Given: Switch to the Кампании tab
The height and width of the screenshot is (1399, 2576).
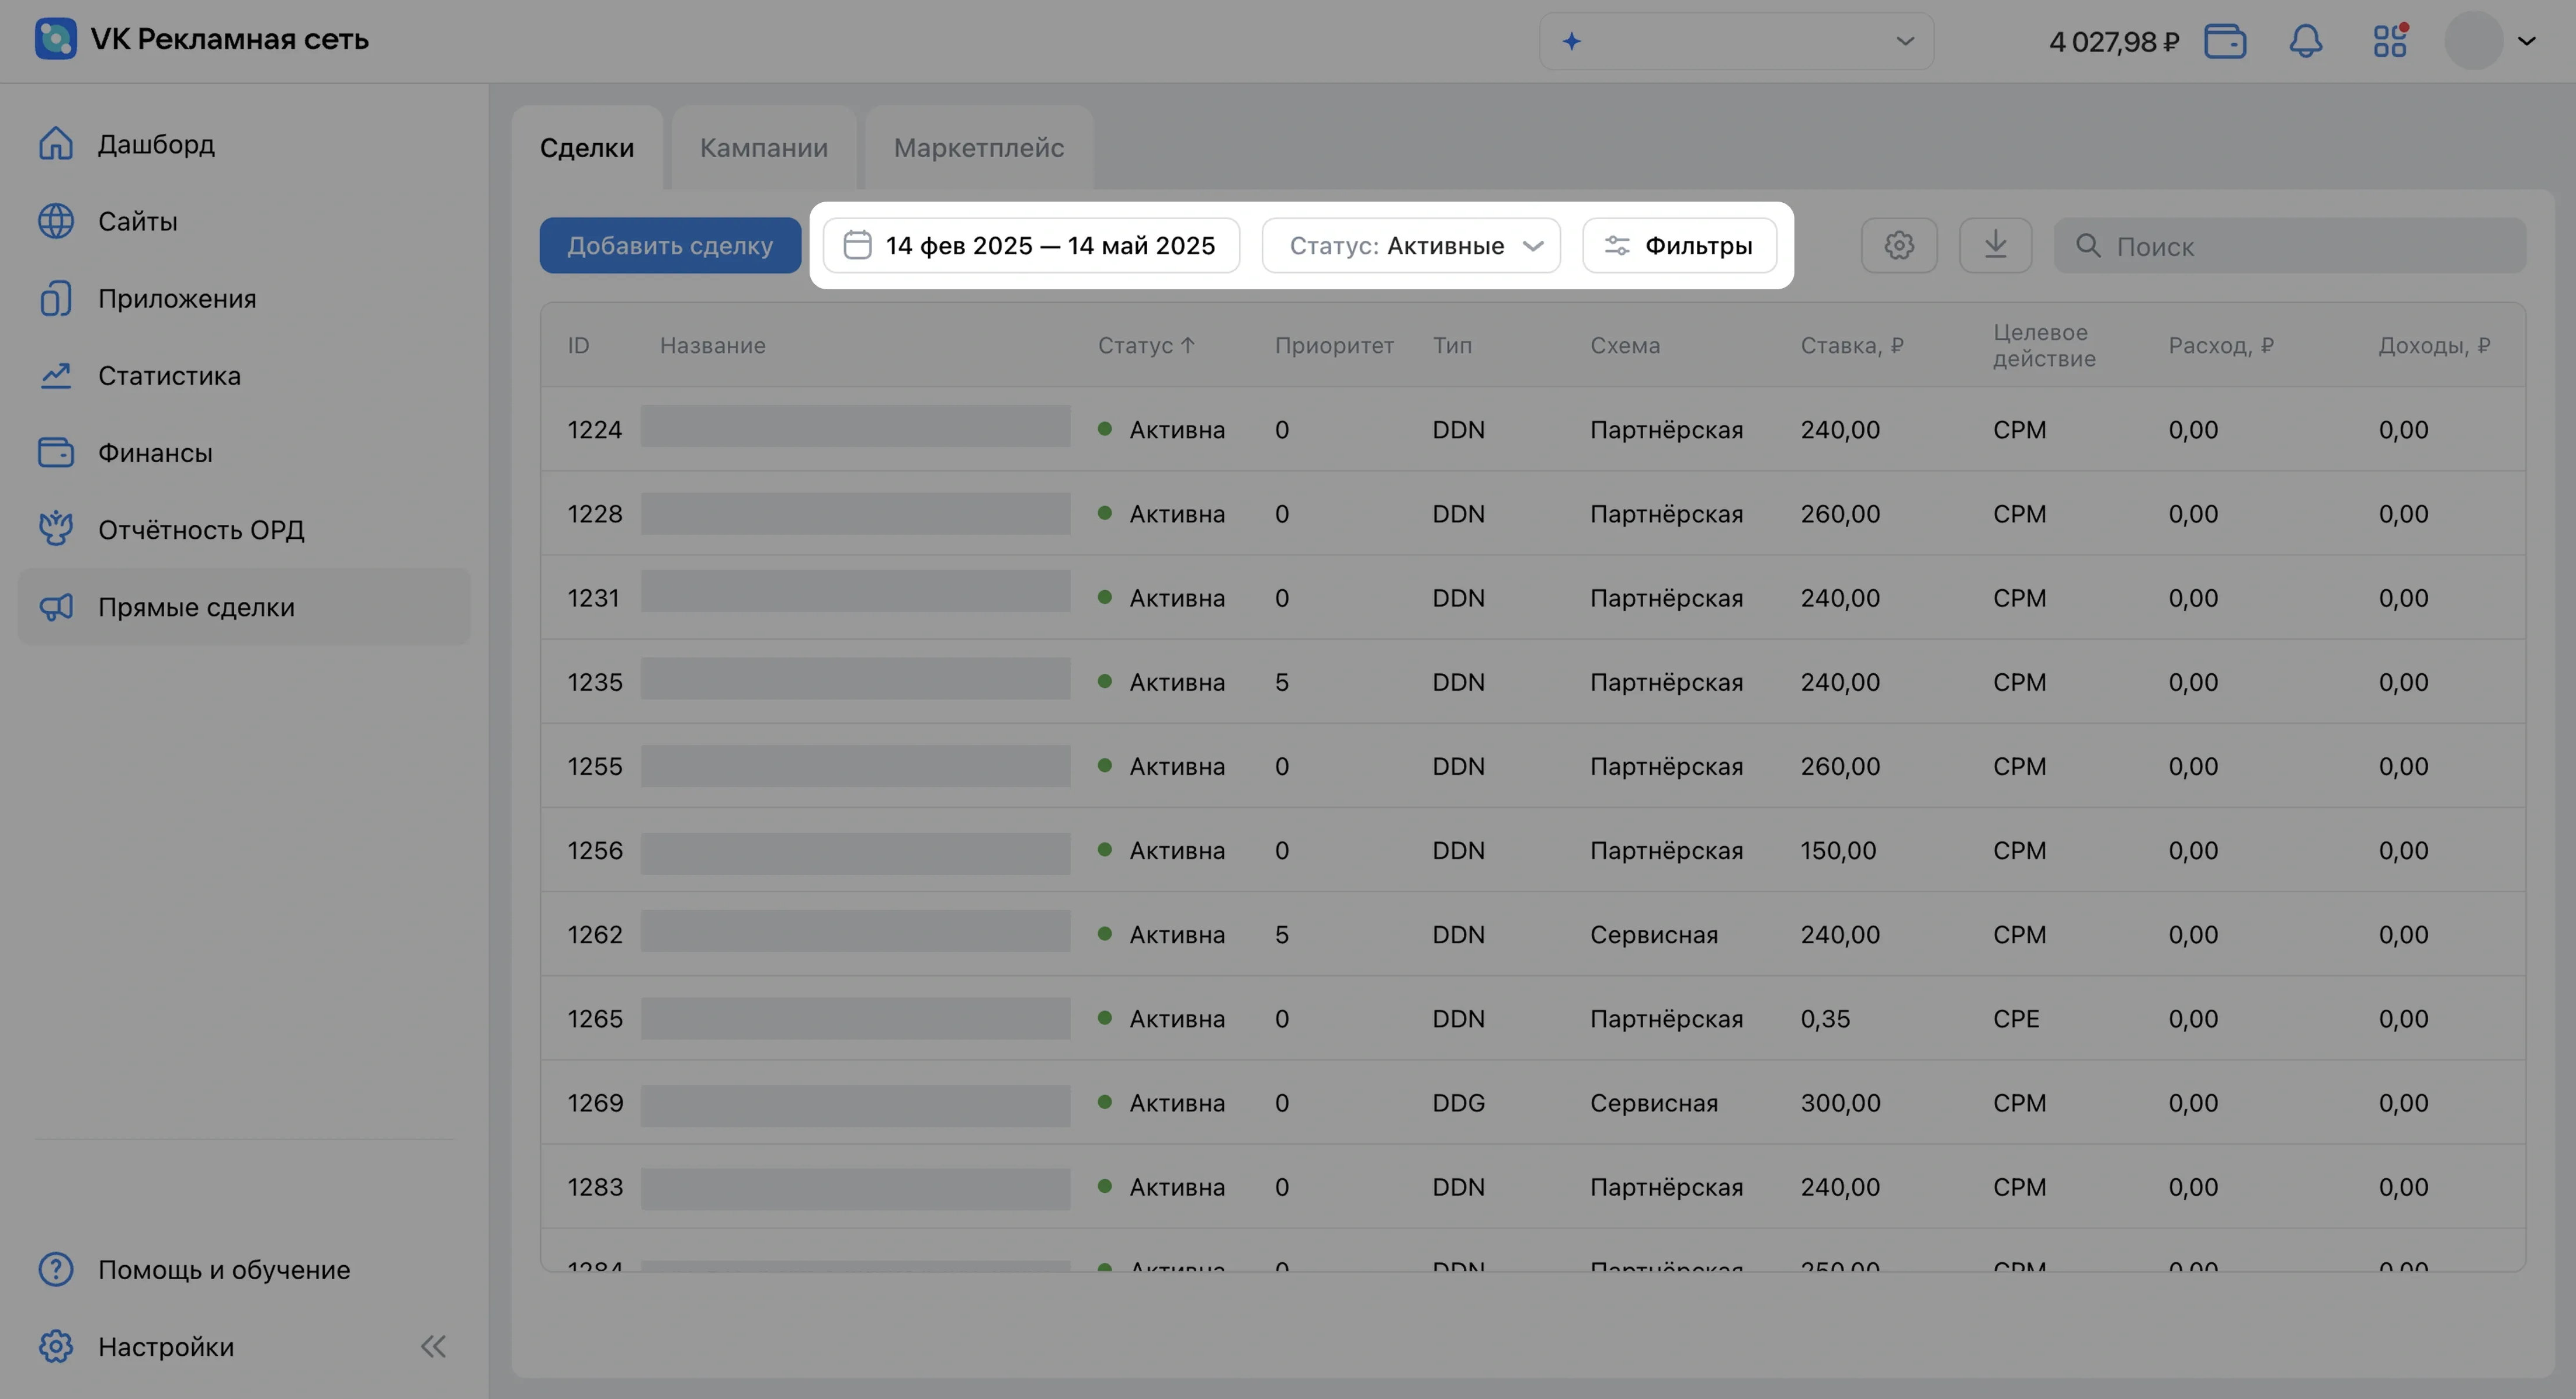Looking at the screenshot, I should coord(764,148).
